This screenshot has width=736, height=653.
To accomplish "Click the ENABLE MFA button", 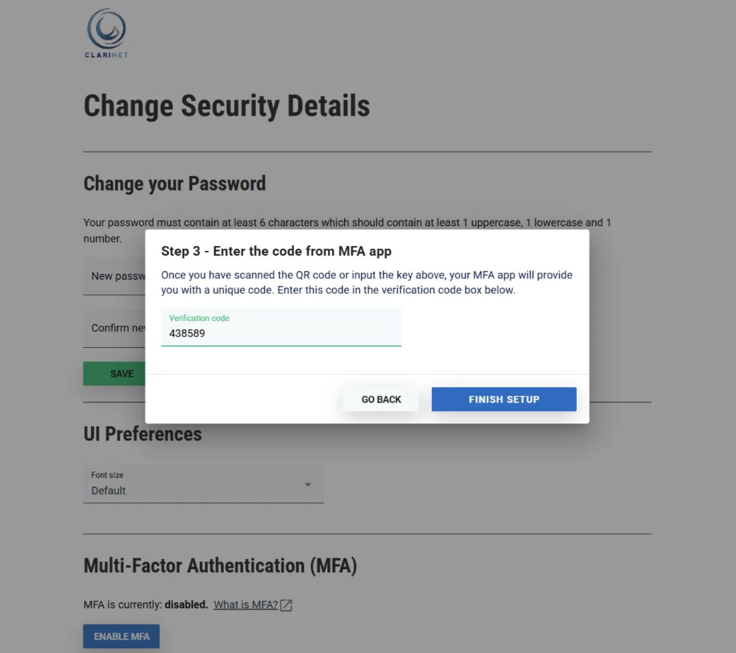I will click(x=122, y=637).
